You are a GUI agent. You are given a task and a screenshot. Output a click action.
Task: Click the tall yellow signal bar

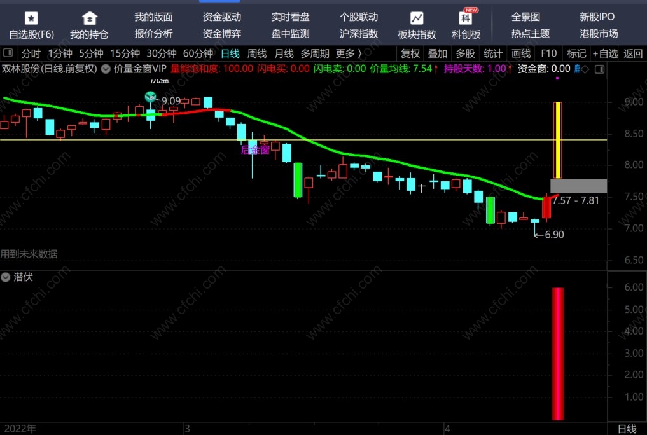[x=558, y=140]
